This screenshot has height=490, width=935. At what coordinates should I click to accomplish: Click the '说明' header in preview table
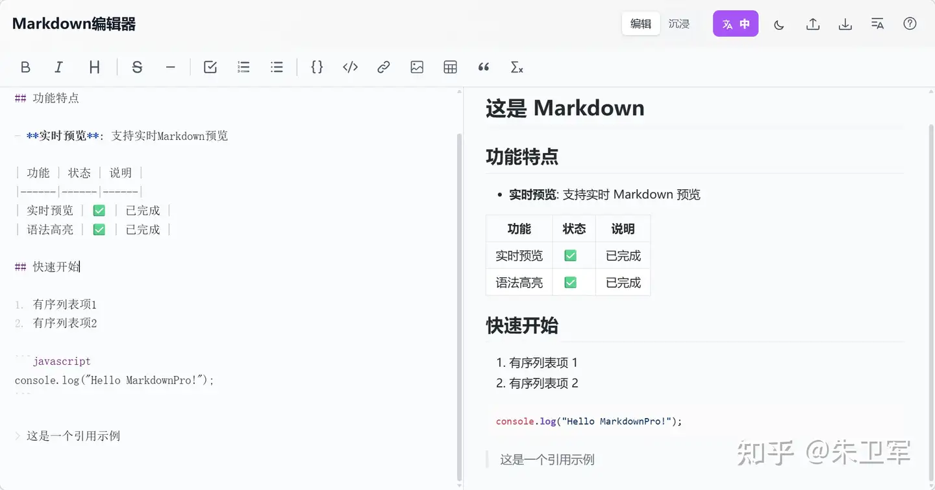click(x=623, y=229)
